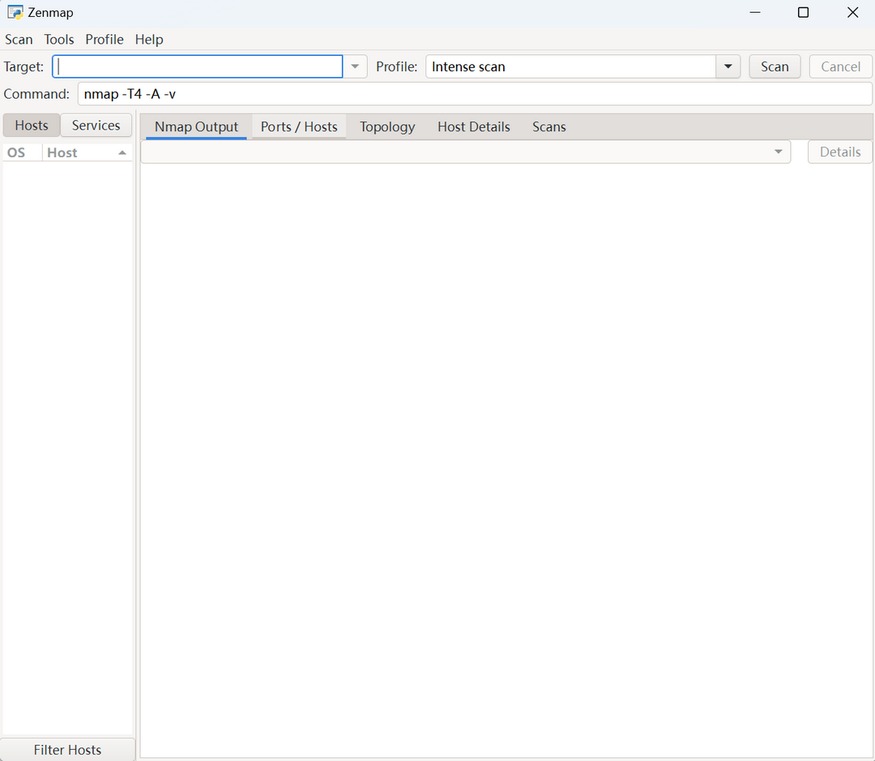Switch to the Ports / Hosts tab

pyautogui.click(x=299, y=126)
